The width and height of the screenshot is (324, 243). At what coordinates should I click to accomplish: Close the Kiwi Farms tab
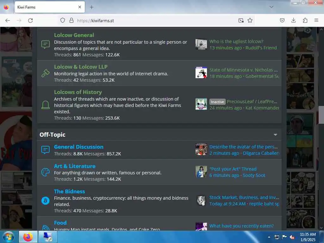[x=80, y=7]
